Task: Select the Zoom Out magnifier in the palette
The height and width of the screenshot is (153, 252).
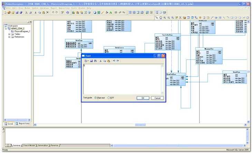Action: [168, 18]
